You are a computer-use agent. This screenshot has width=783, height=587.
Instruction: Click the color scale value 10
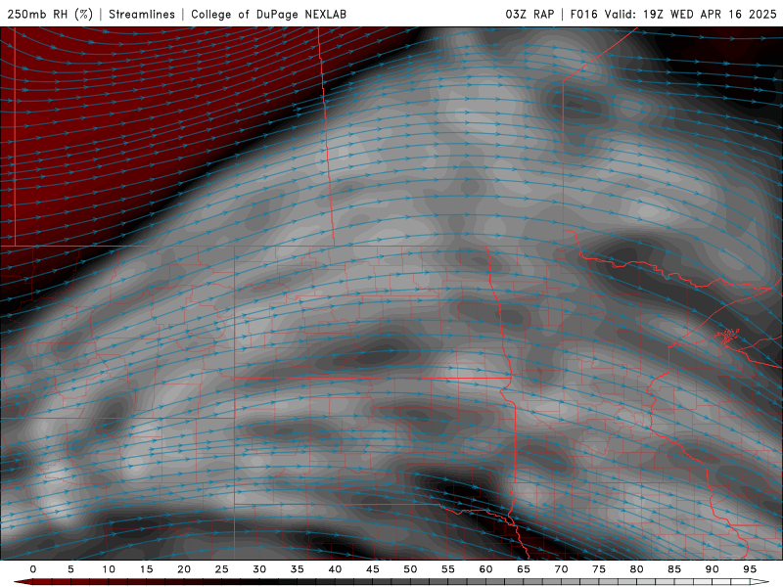(109, 569)
